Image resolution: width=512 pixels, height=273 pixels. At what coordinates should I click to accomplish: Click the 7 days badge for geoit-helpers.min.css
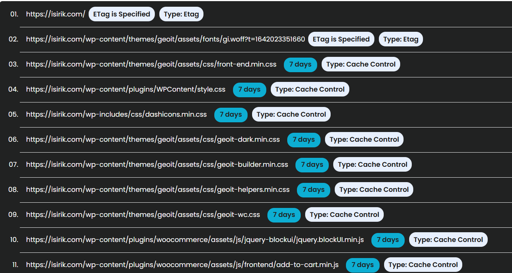click(313, 190)
